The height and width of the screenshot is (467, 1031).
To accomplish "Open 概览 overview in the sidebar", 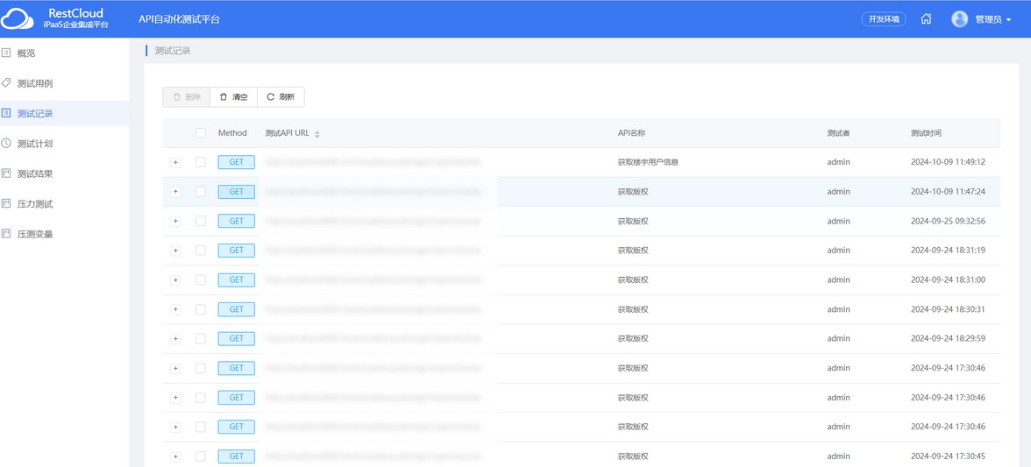I will click(x=26, y=53).
